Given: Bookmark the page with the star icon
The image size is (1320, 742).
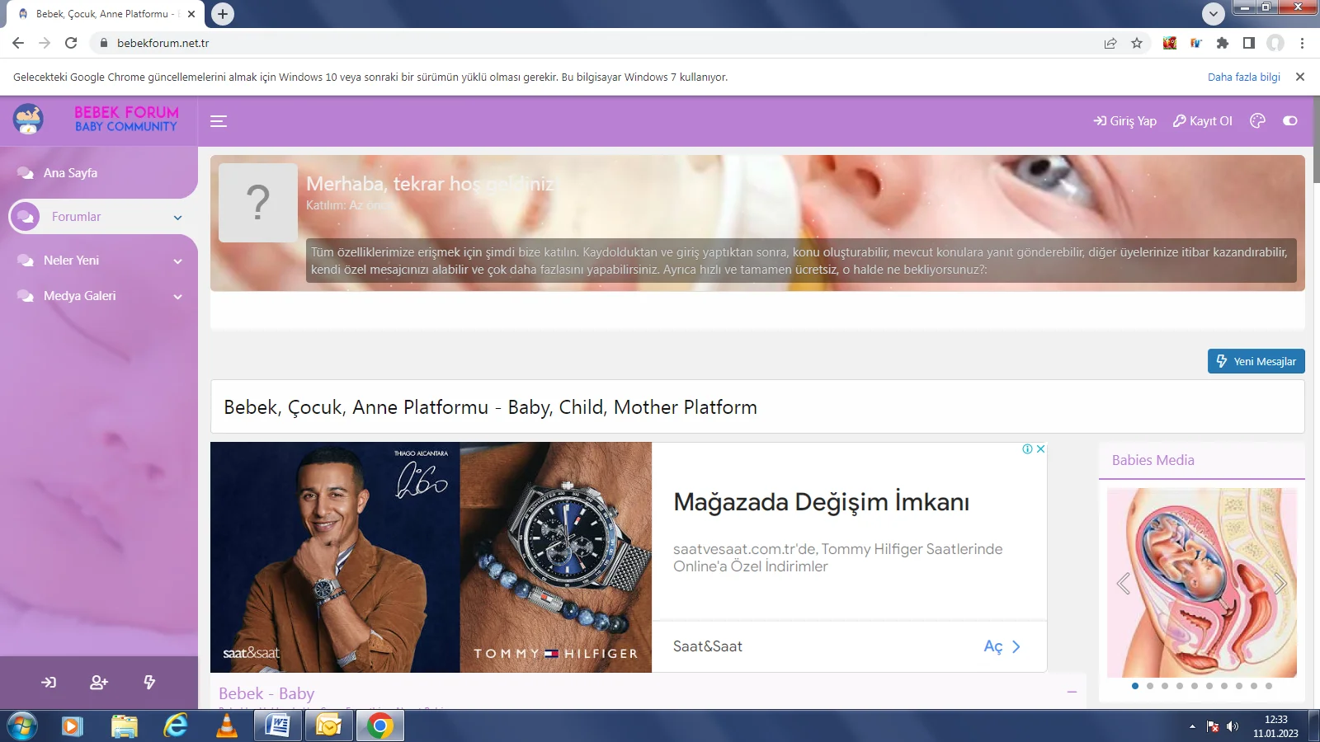Looking at the screenshot, I should coord(1137,43).
